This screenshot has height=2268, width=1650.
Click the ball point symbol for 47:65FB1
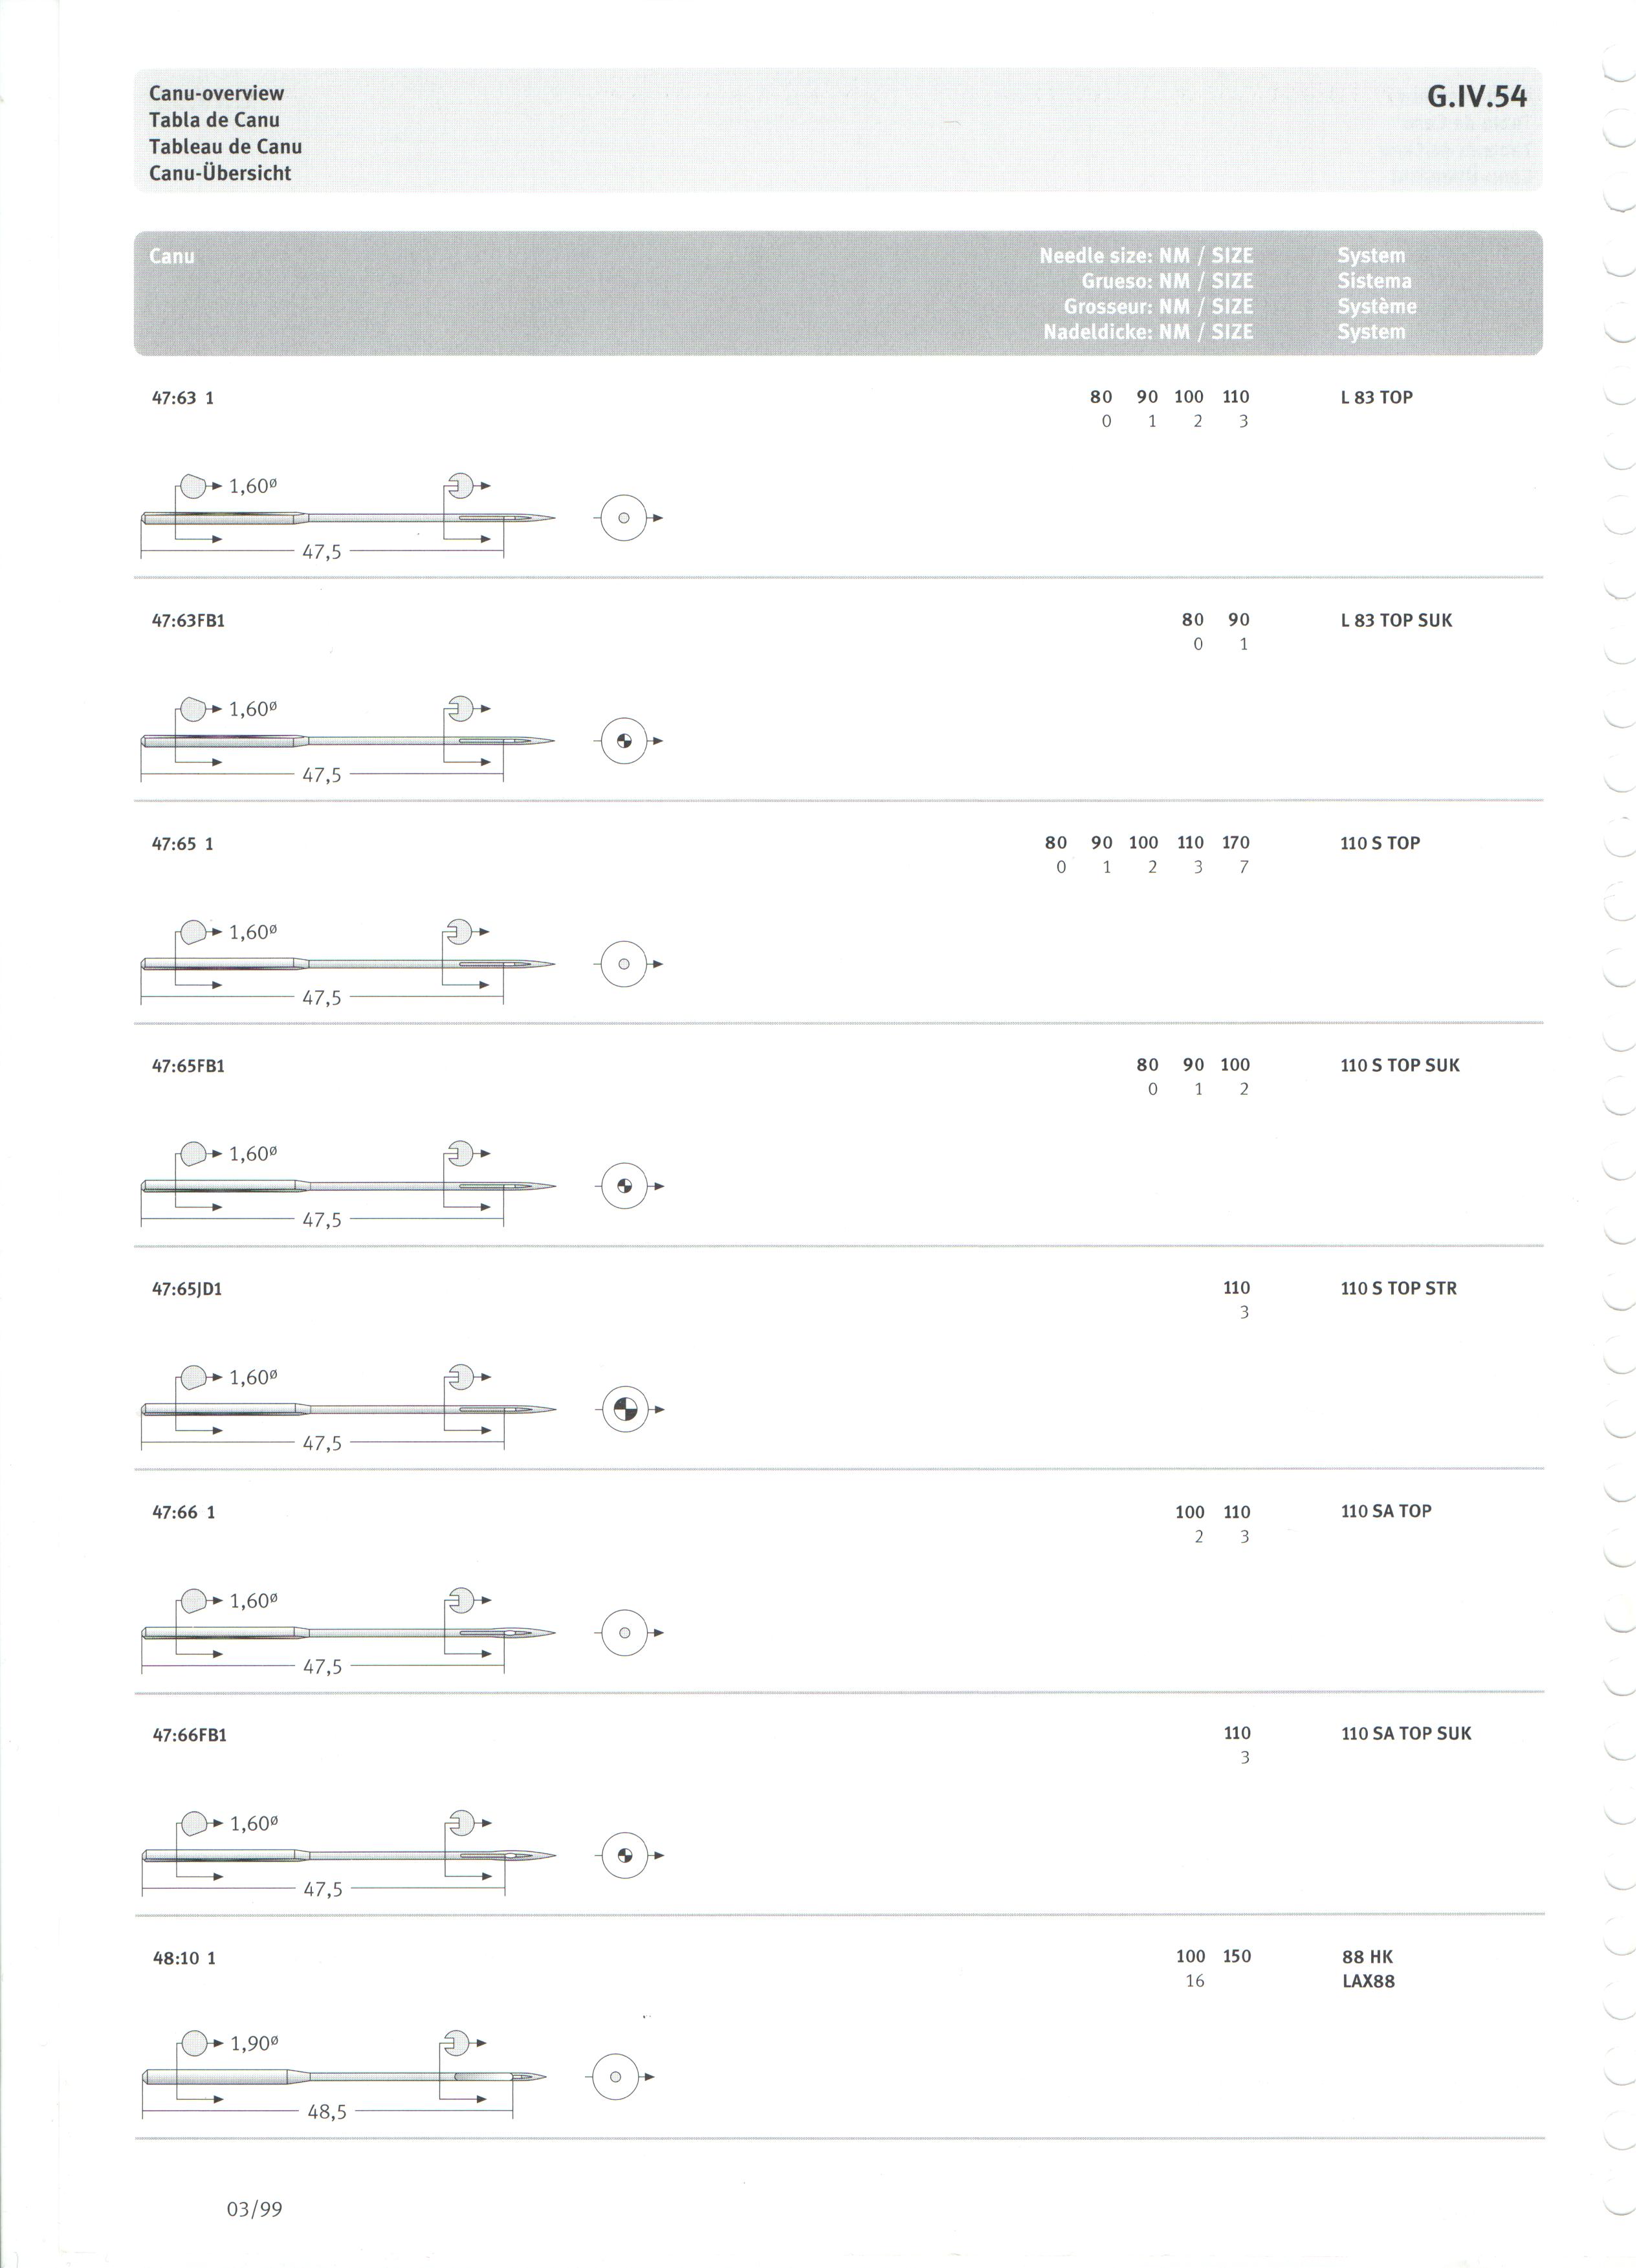625,1188
